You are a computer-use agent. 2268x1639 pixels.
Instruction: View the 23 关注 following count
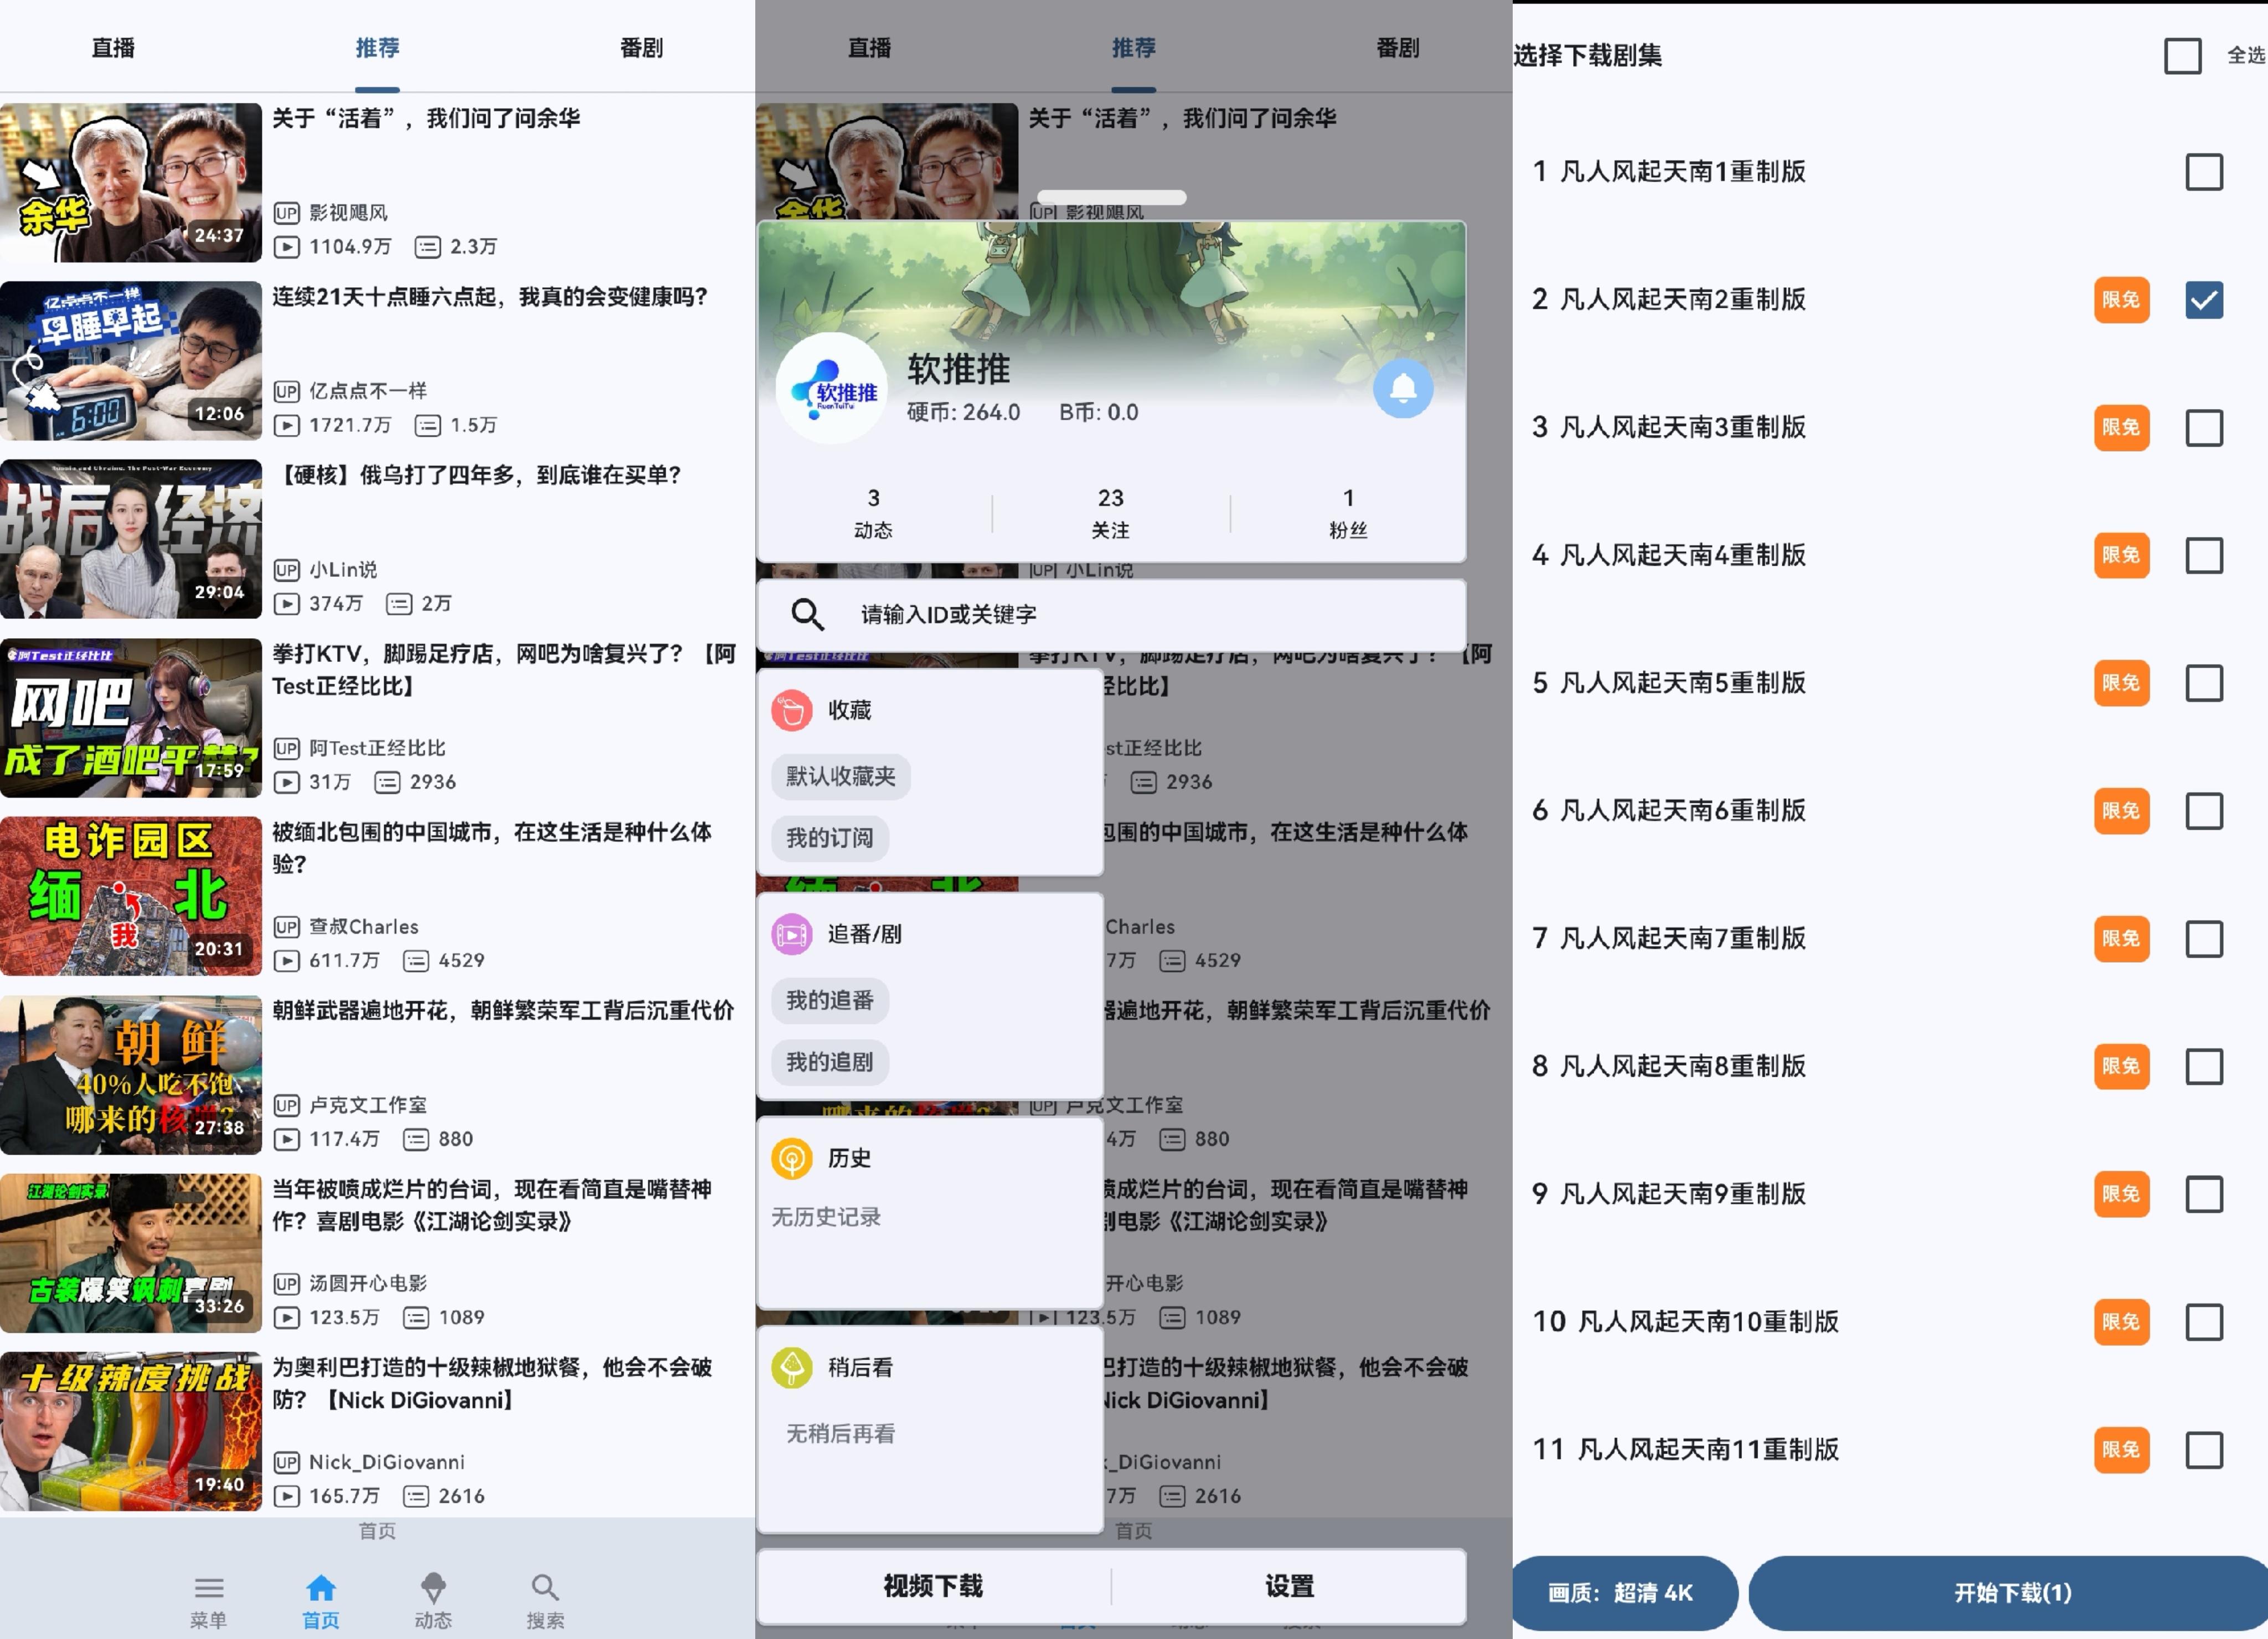tap(1111, 514)
